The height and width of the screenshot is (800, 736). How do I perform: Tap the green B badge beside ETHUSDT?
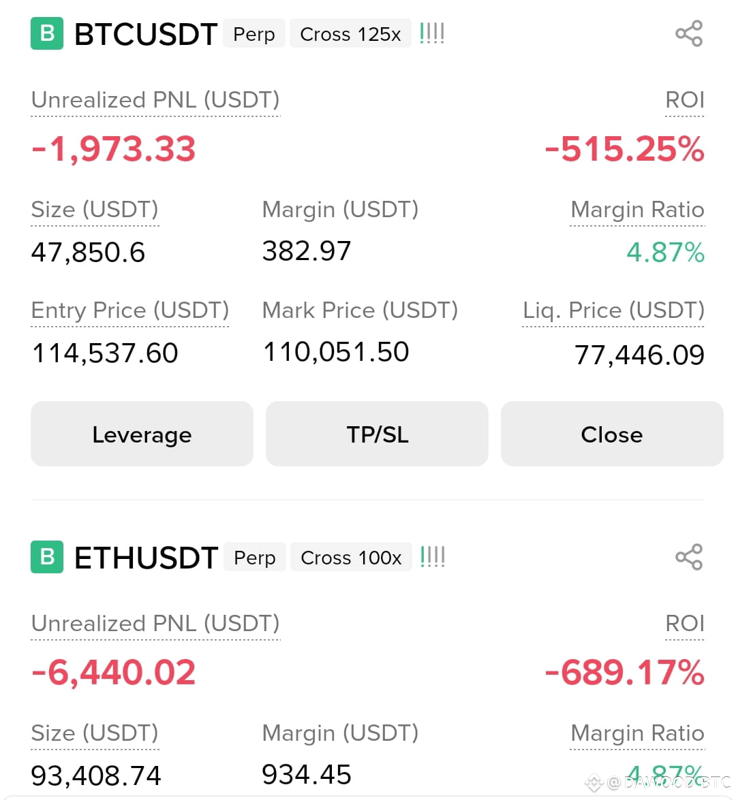tap(47, 557)
